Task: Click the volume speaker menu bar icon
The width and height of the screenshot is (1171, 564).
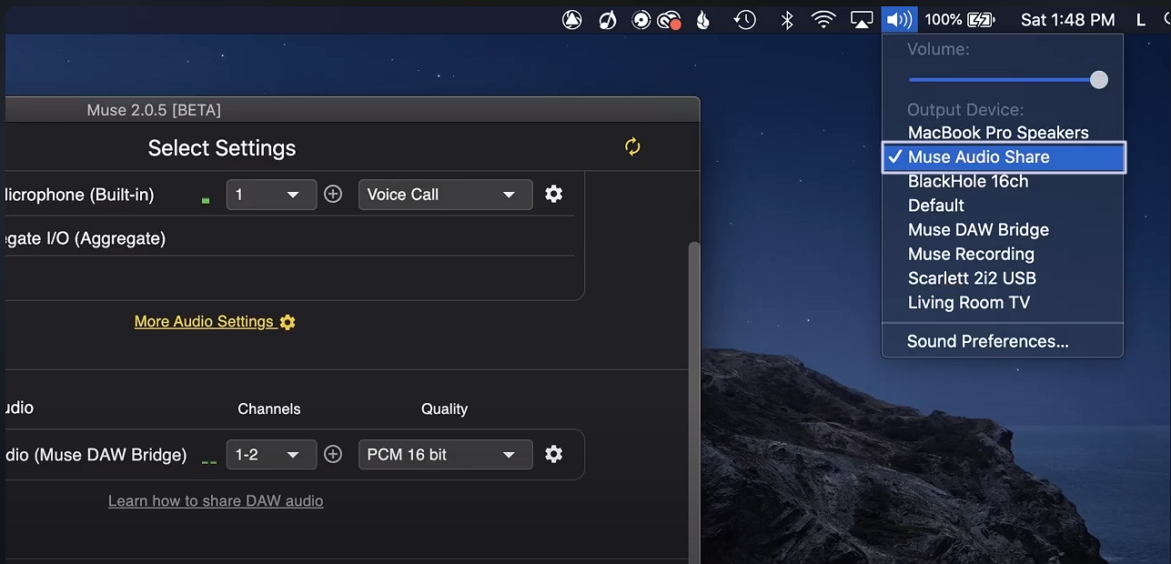Action: tap(899, 19)
